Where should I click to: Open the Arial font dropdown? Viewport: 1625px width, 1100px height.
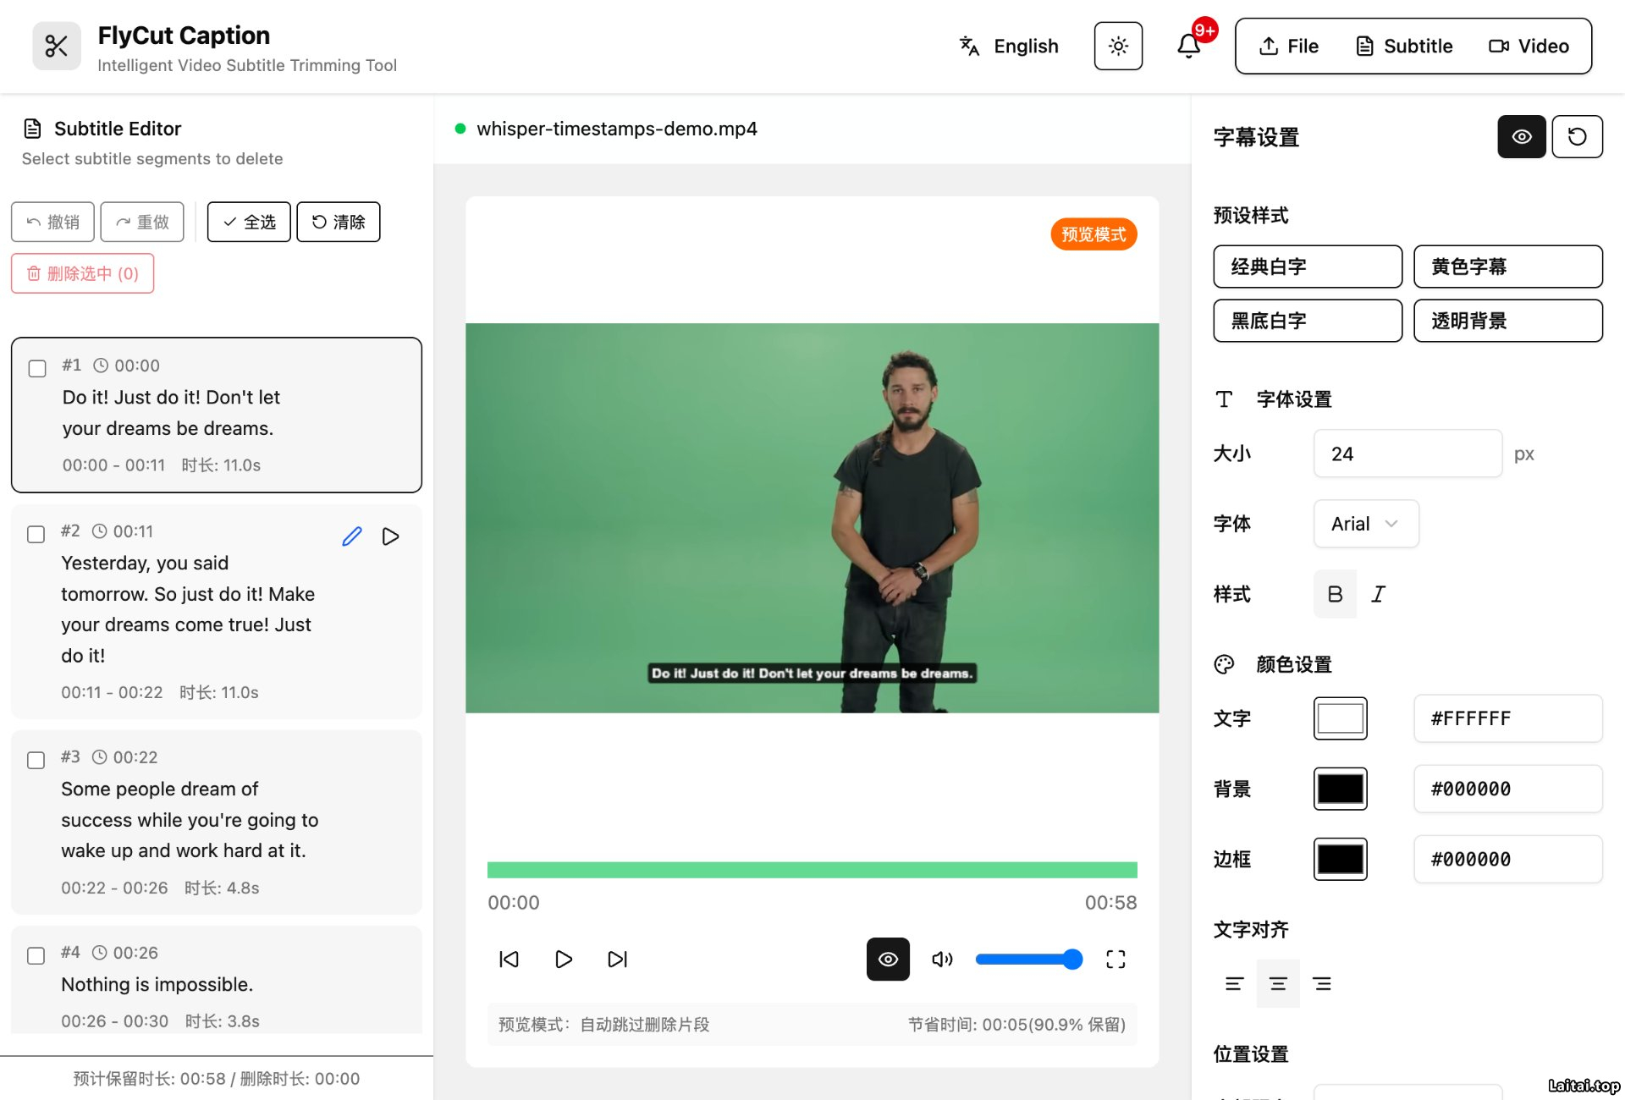click(x=1365, y=524)
